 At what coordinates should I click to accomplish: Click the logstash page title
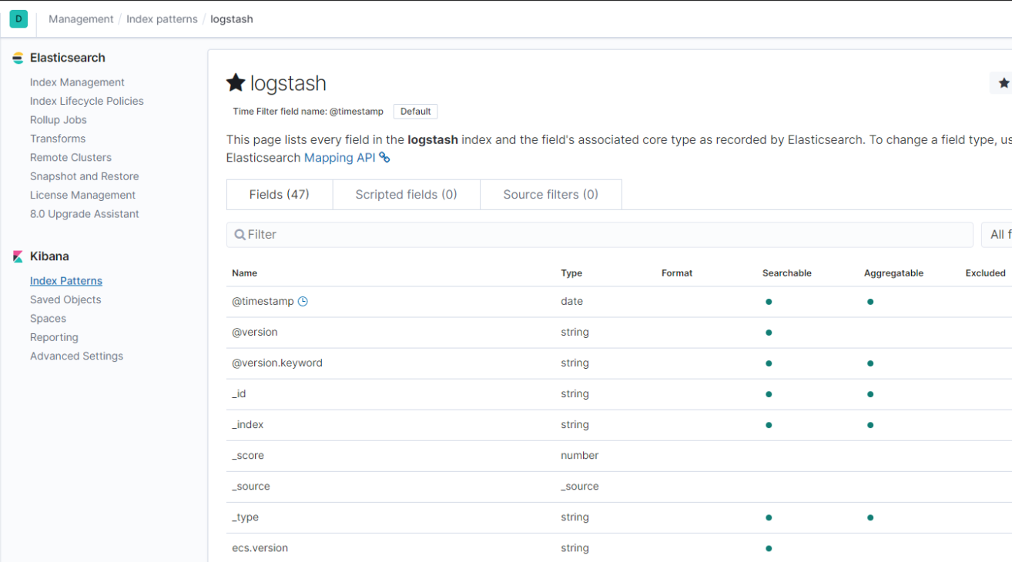pyautogui.click(x=288, y=83)
